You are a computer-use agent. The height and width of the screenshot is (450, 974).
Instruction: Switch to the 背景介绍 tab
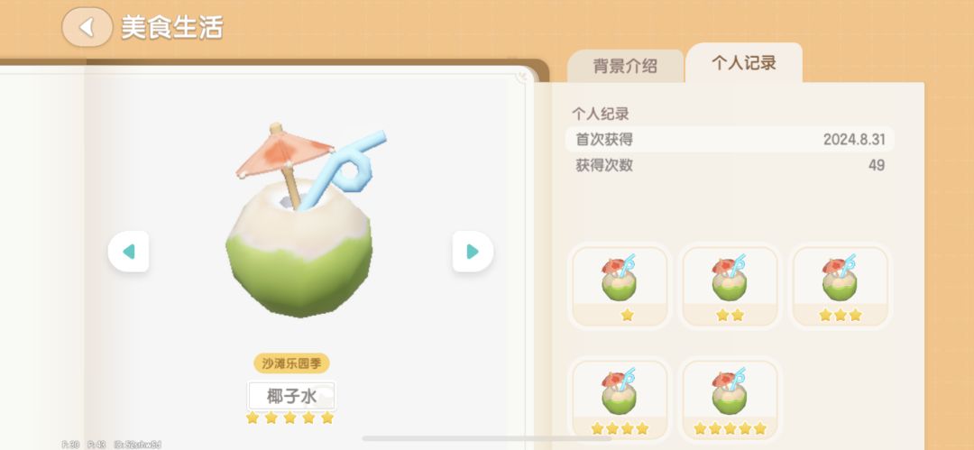[x=625, y=66]
